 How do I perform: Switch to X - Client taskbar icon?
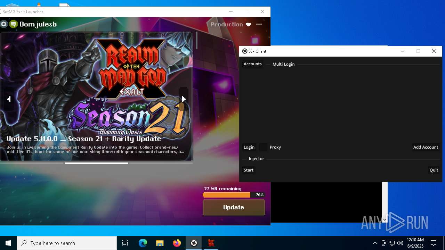pos(194,243)
